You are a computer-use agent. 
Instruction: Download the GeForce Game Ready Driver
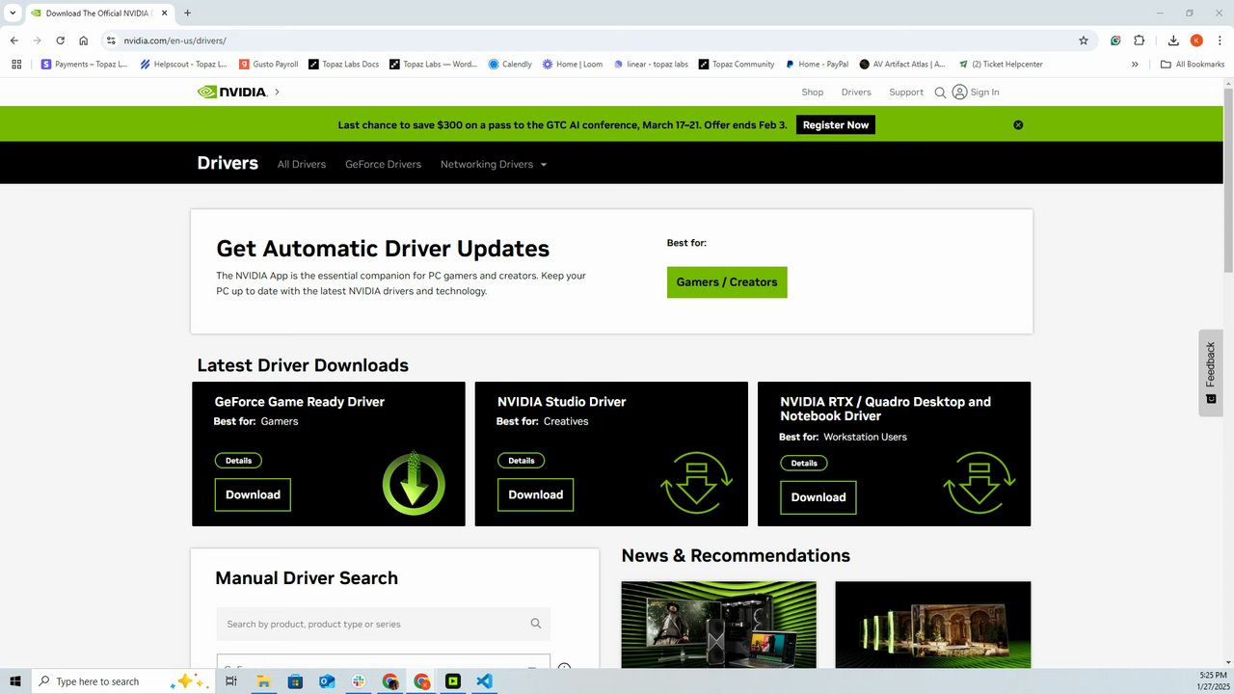pos(253,494)
